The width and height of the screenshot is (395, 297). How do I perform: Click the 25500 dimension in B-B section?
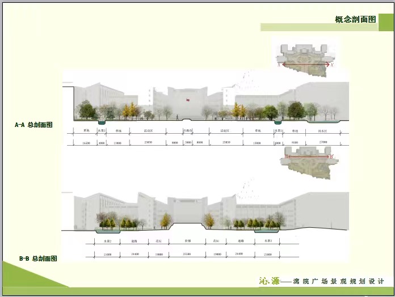click(x=187, y=254)
